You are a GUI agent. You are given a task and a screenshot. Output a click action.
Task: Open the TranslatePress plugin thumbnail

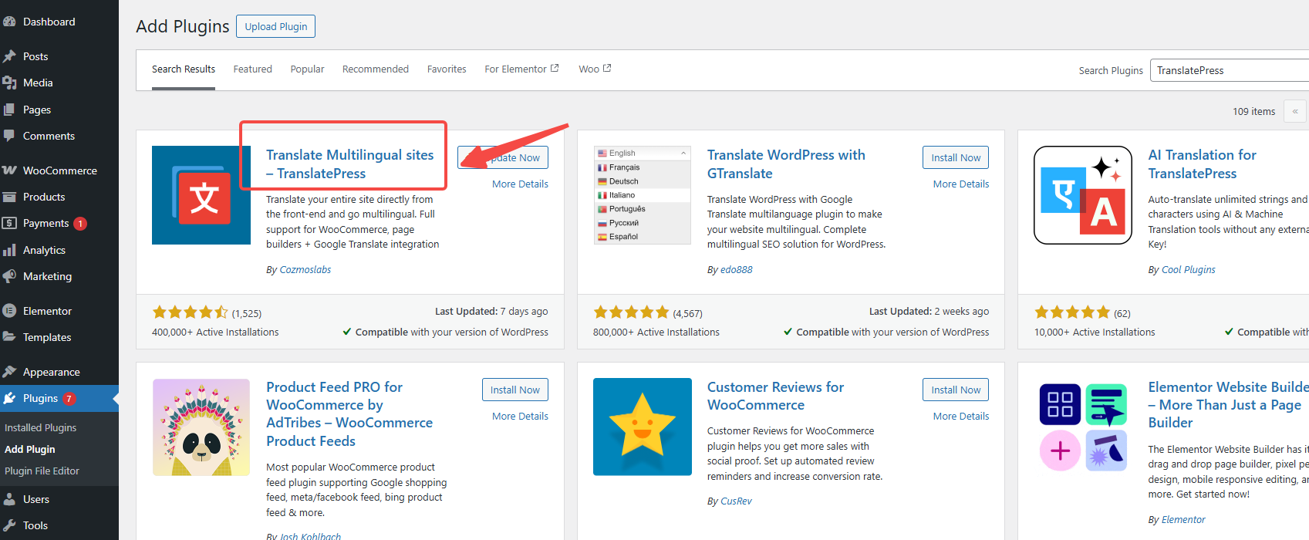click(201, 195)
